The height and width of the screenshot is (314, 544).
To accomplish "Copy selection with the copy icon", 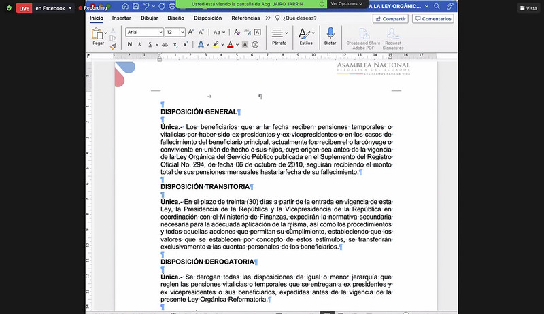I will (113, 39).
